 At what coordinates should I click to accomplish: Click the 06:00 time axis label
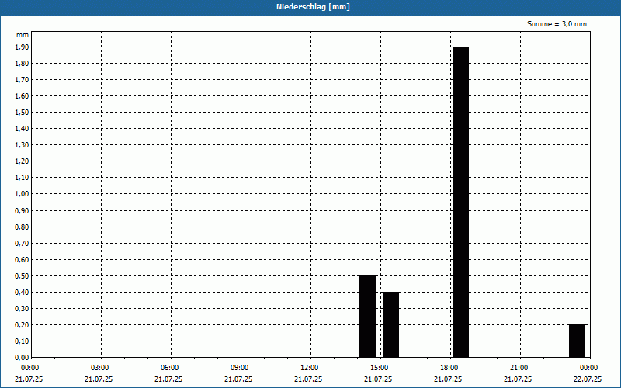pyautogui.click(x=170, y=368)
